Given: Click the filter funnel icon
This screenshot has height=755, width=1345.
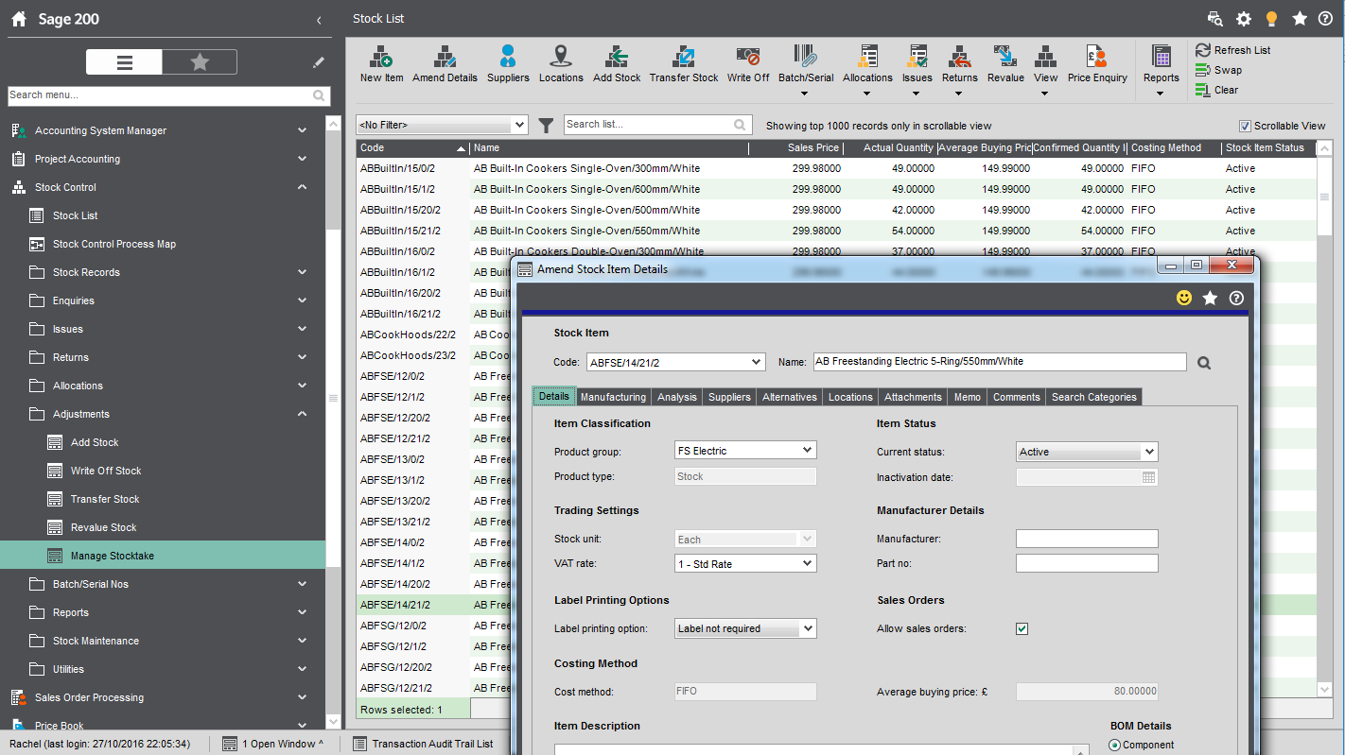Looking at the screenshot, I should pyautogui.click(x=546, y=125).
